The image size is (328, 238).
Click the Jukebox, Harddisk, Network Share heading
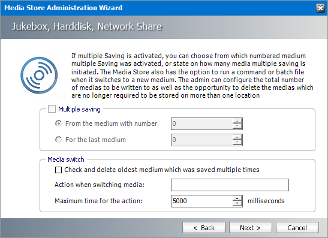coord(87,26)
